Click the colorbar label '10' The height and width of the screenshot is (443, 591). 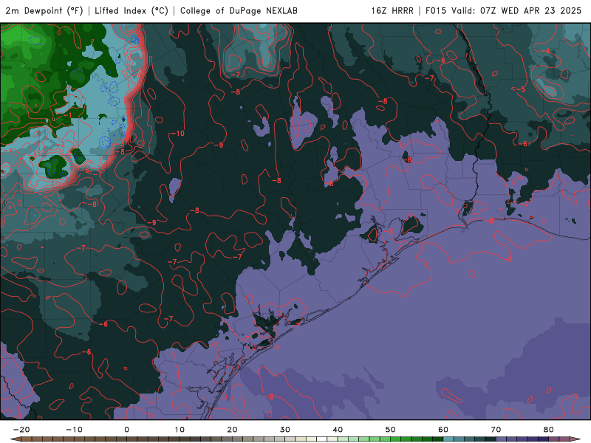click(180, 430)
